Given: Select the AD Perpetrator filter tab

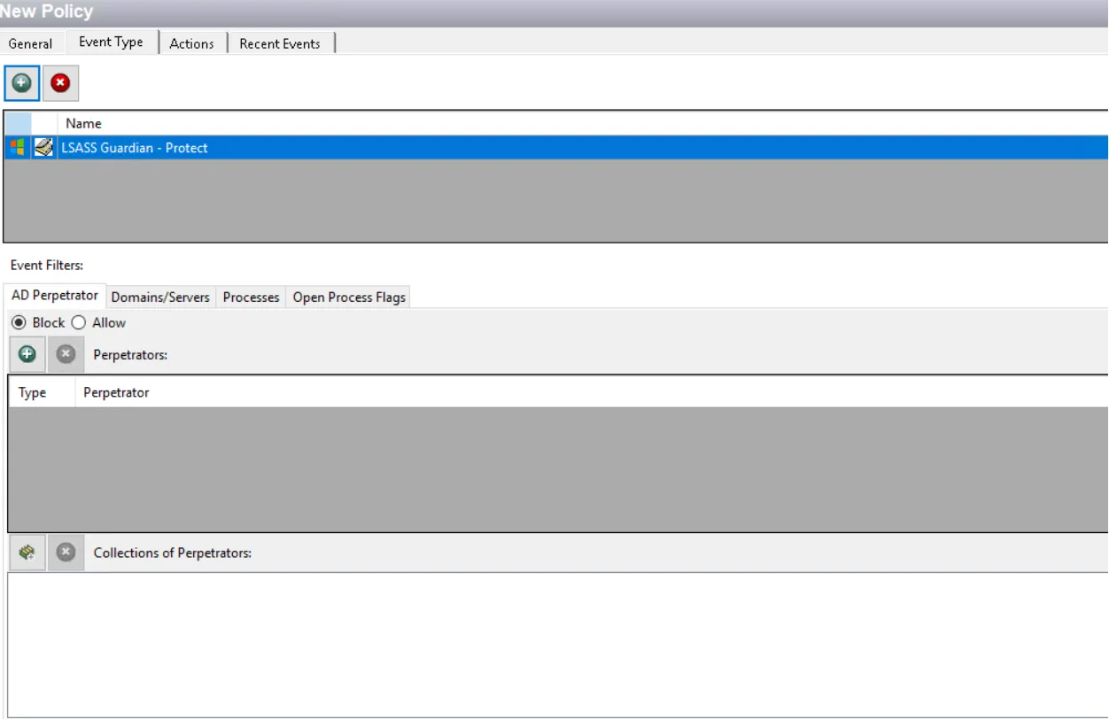Looking at the screenshot, I should point(55,296).
